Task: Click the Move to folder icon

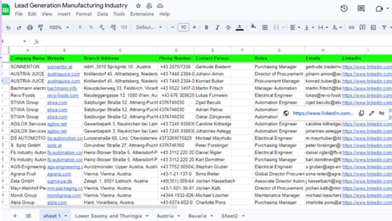Action: [149, 6]
